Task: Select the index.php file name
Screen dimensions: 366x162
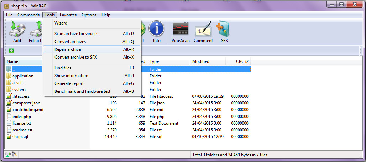Action: pos(22,117)
